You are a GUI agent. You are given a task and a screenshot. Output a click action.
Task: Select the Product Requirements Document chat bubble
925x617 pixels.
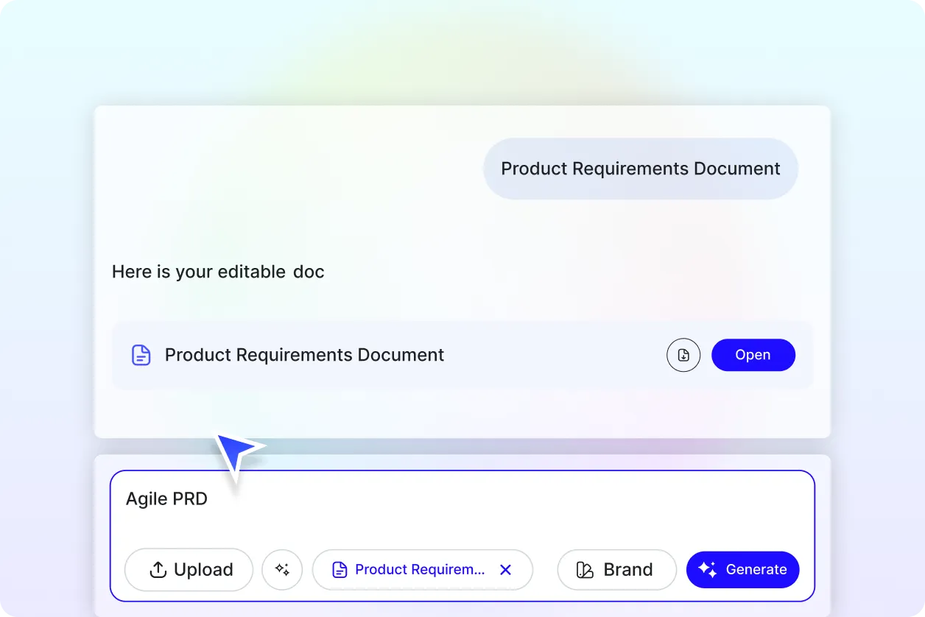[x=641, y=169]
